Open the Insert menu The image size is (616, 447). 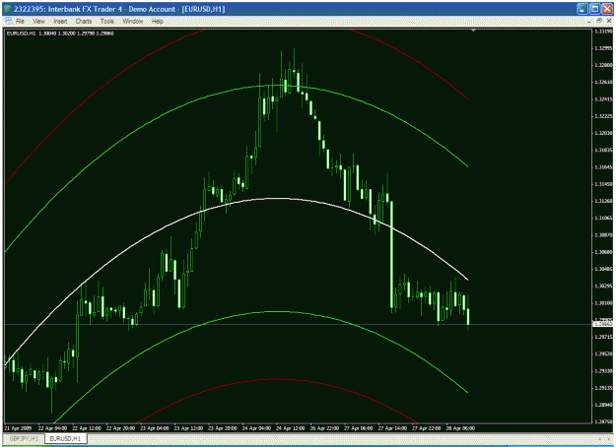60,22
